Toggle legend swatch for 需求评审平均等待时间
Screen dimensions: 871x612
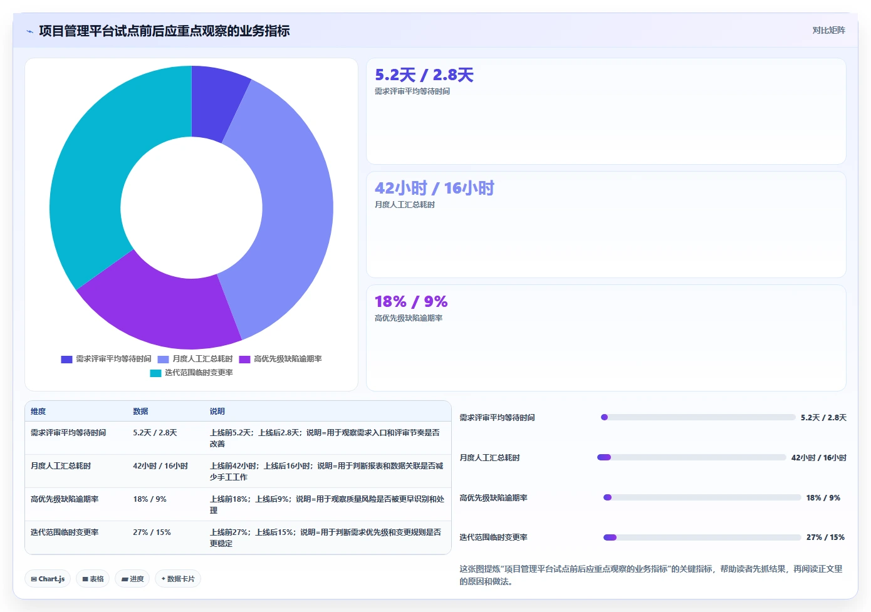click(x=66, y=359)
